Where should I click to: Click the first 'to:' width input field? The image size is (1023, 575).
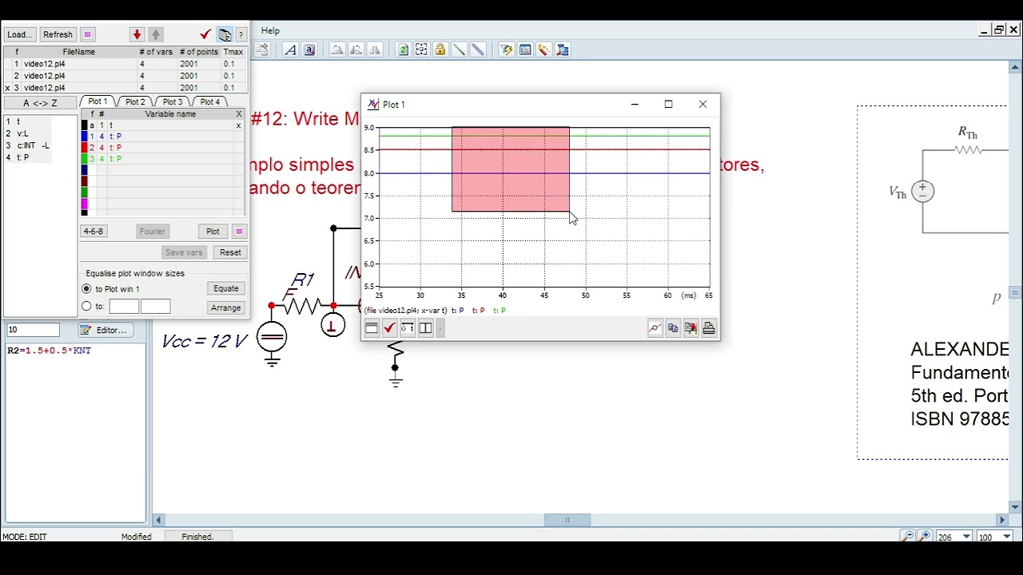pos(124,306)
